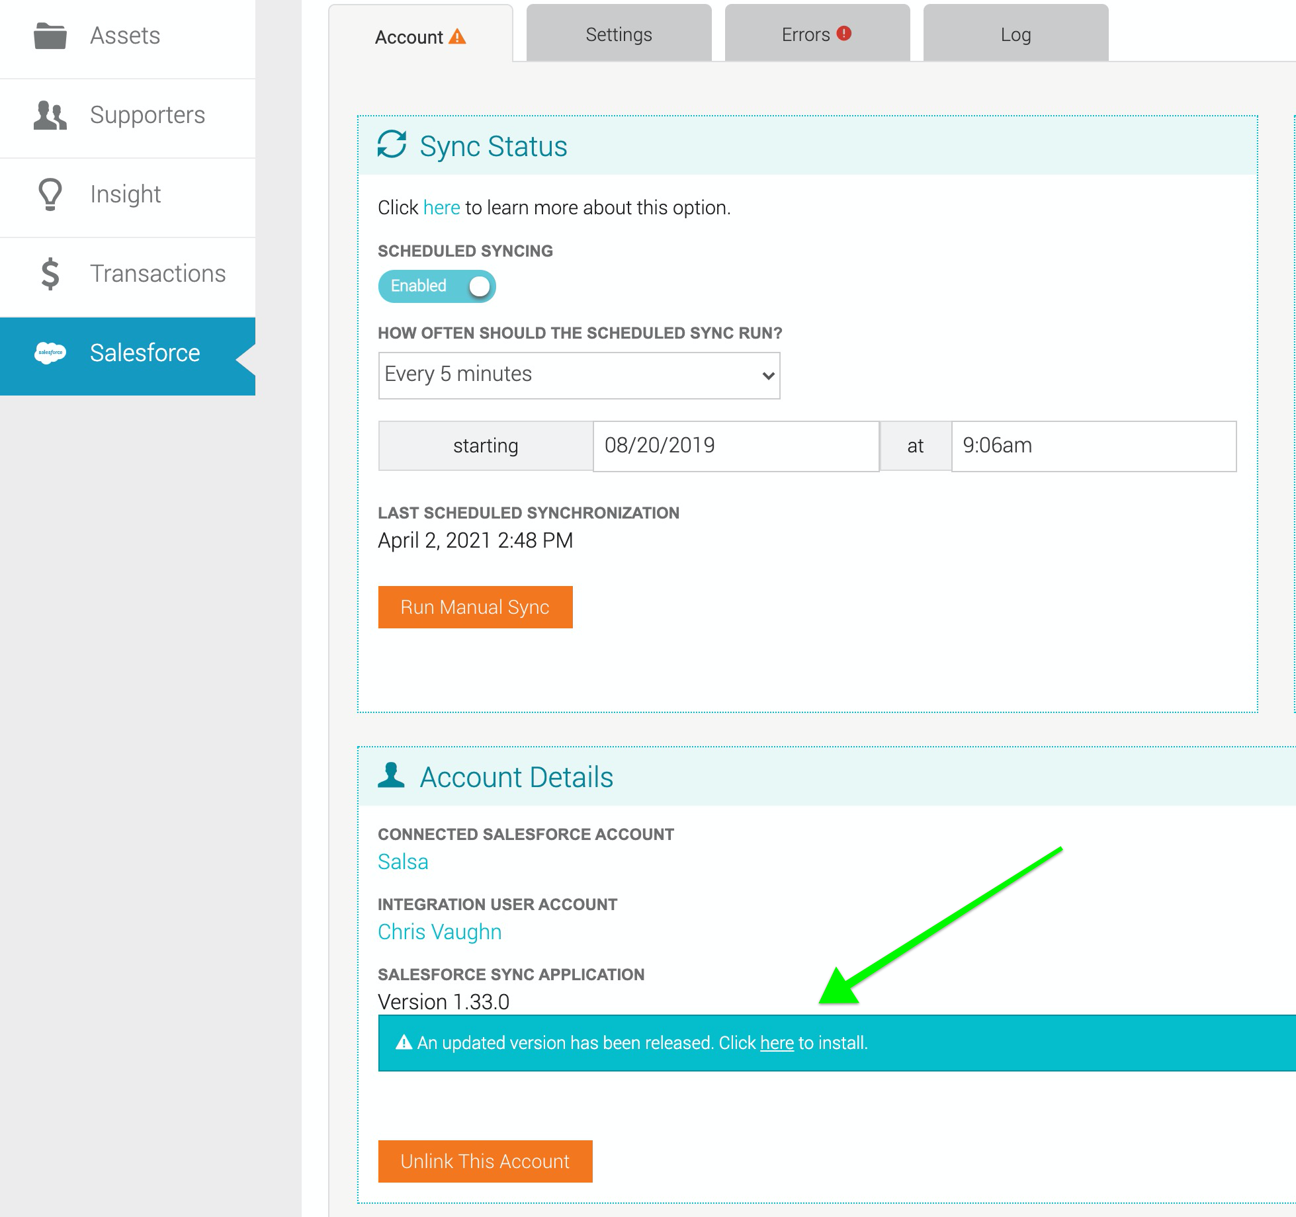
Task: Click the Account Details person icon
Action: pos(391,775)
